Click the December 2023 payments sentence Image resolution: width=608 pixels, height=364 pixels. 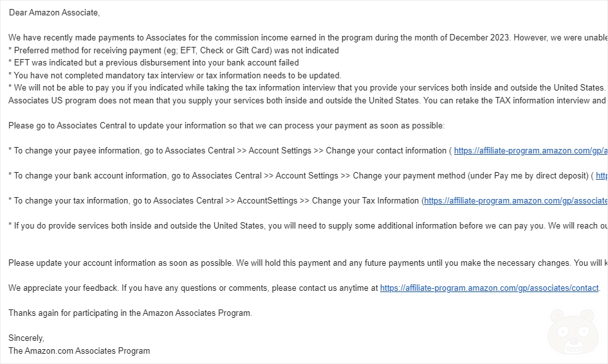pyautogui.click(x=308, y=38)
